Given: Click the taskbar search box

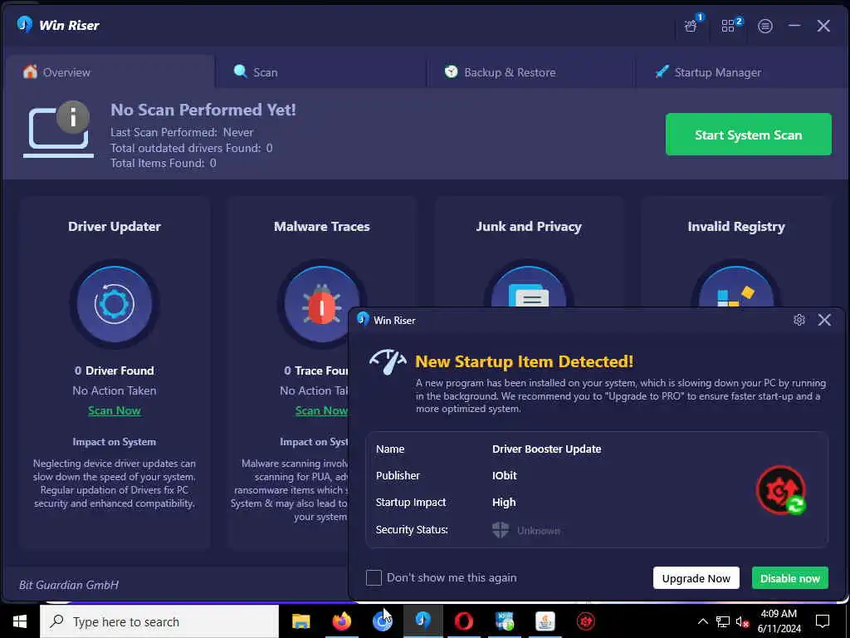Looking at the screenshot, I should tap(159, 621).
